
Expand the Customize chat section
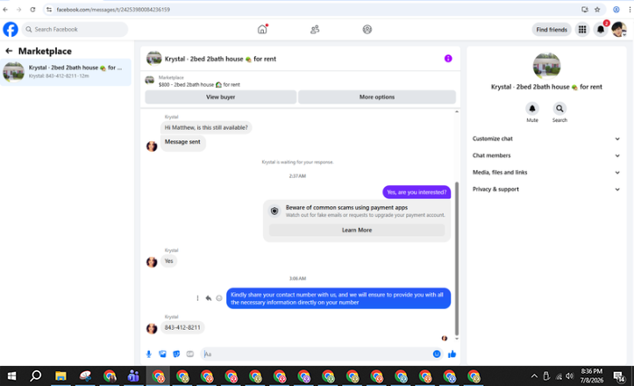(x=545, y=139)
